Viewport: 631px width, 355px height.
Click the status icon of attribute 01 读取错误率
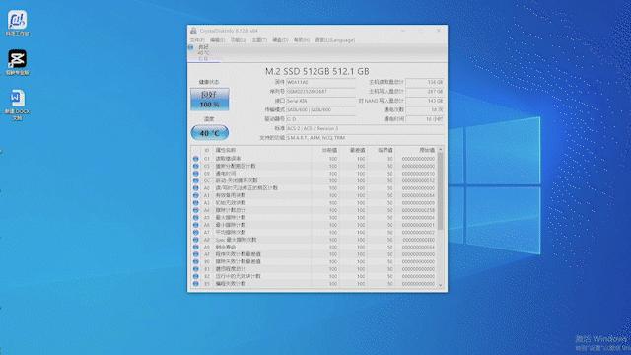pyautogui.click(x=195, y=159)
